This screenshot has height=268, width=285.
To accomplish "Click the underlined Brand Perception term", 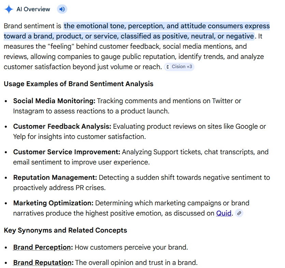I will (43, 247).
